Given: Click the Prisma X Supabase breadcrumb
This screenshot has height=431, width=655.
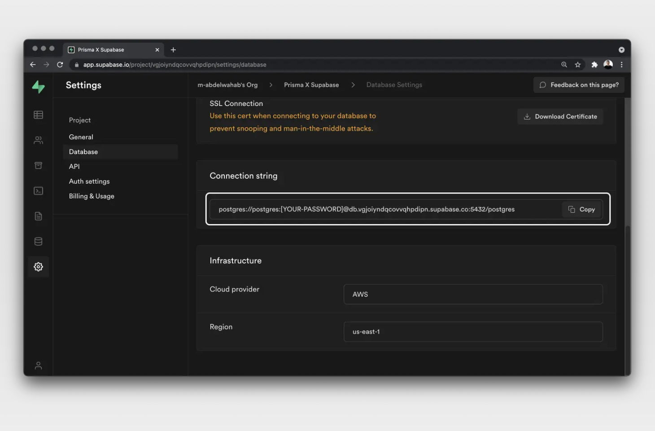Looking at the screenshot, I should point(311,85).
